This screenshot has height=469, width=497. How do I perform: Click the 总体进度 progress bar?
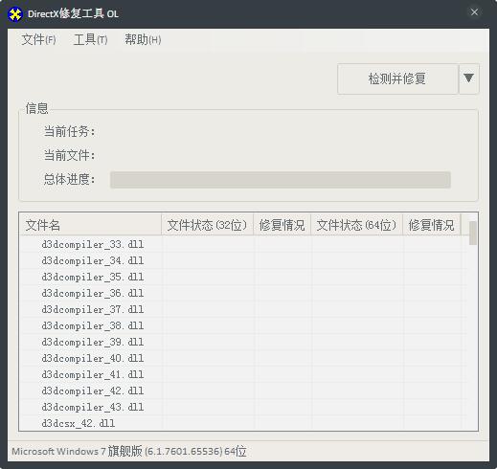coord(281,180)
